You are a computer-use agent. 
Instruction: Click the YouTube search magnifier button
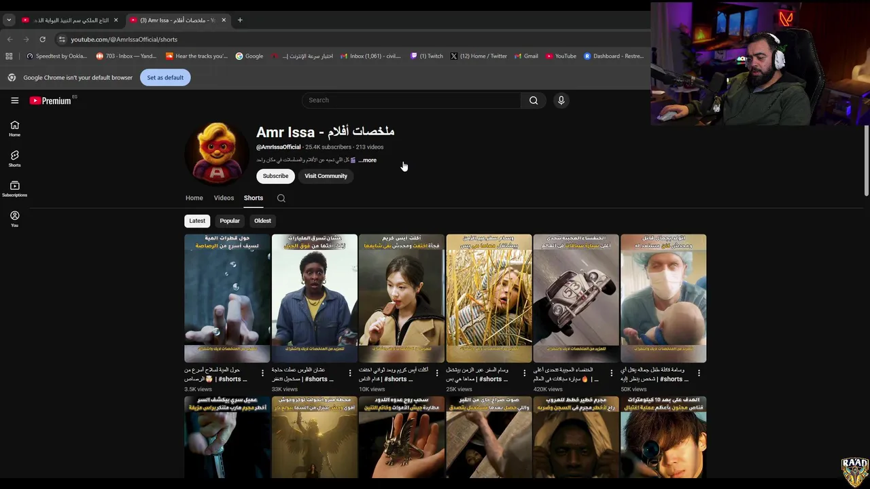click(x=534, y=101)
